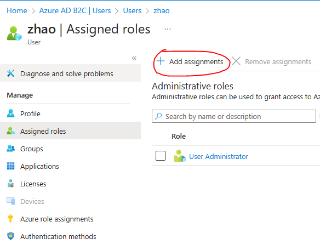Click the Profile person icon
This screenshot has height=250, width=320.
click(x=10, y=113)
